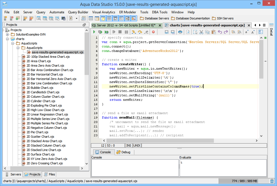277x186 pixels.
Task: Click the garbage collection trash icon
Action: coord(272,181)
